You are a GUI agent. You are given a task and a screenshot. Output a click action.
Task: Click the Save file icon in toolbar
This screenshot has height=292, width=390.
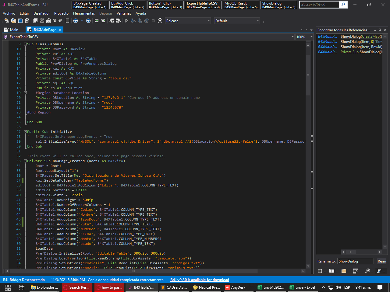tap(20, 21)
